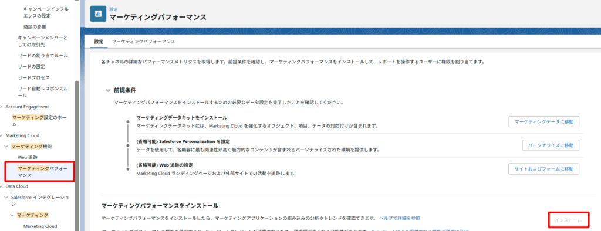Select 商談の影響 in sidebar
Image resolution: width=601 pixels, height=231 pixels.
[35, 26]
